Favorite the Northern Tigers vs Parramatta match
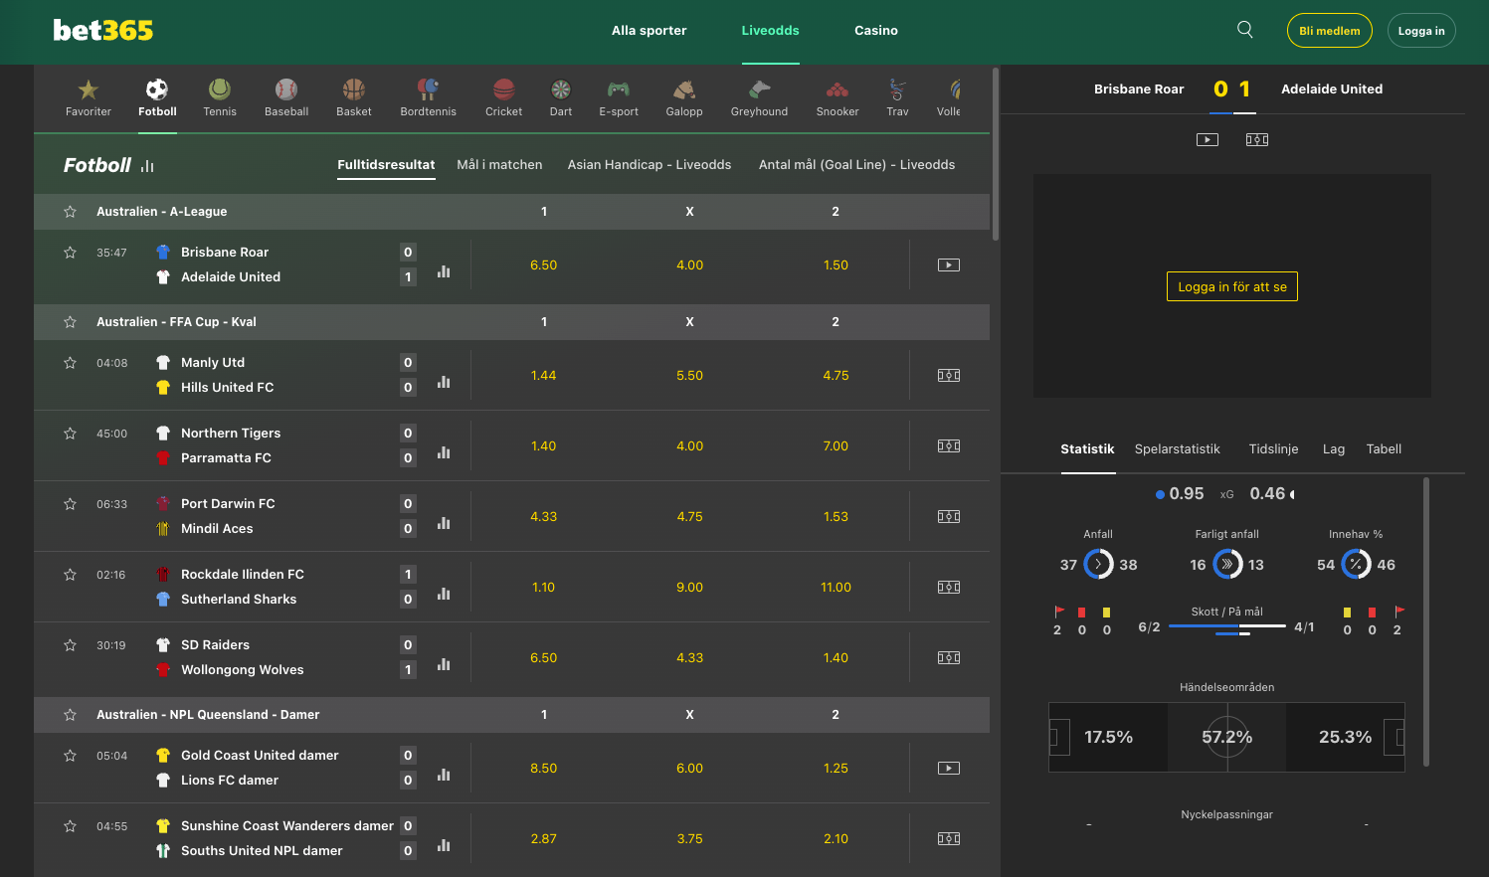Screen dimensions: 1489x877 click(70, 433)
